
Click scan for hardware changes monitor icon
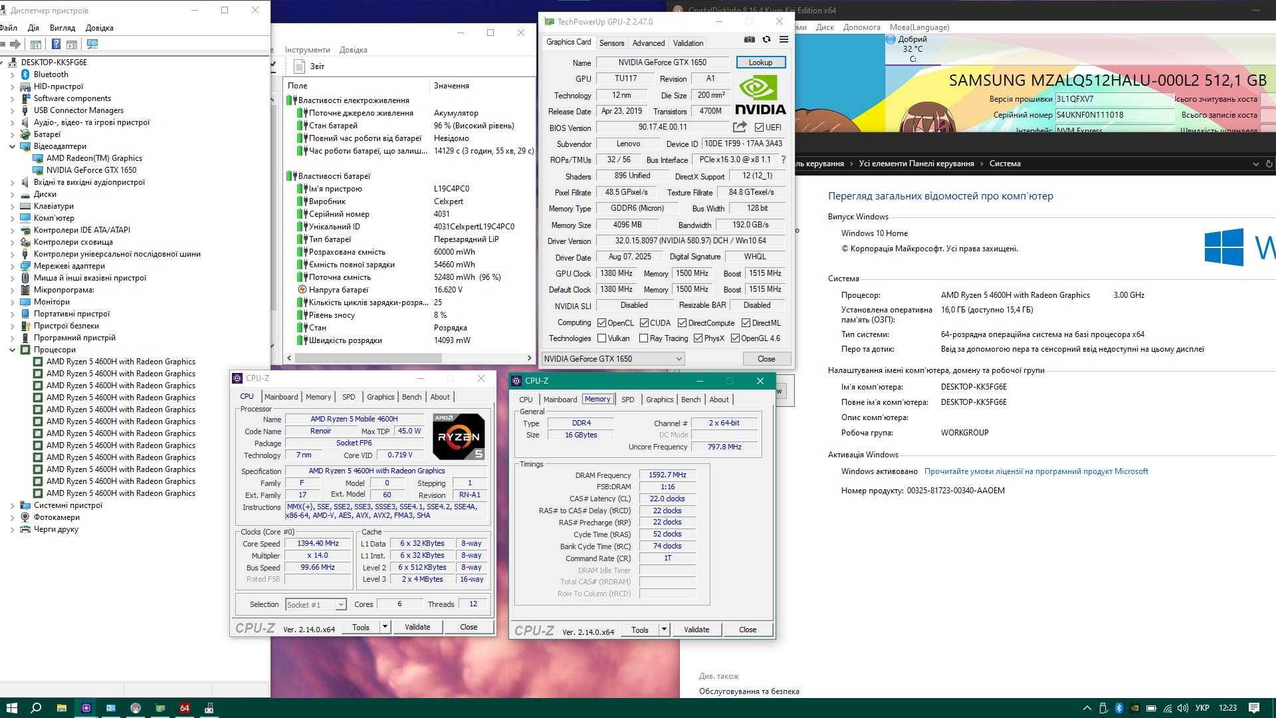point(92,44)
